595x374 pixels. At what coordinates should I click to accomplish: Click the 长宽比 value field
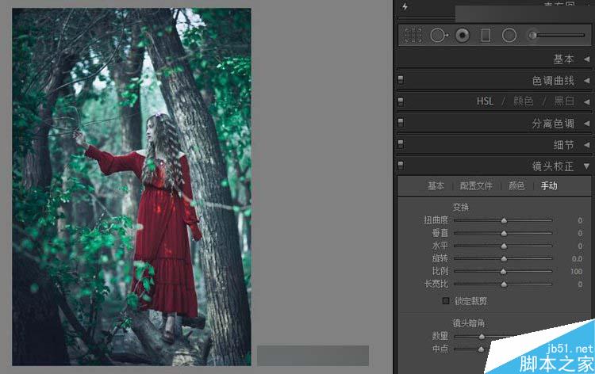tap(580, 284)
